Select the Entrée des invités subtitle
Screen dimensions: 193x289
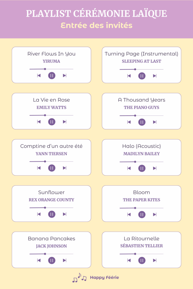97,25
